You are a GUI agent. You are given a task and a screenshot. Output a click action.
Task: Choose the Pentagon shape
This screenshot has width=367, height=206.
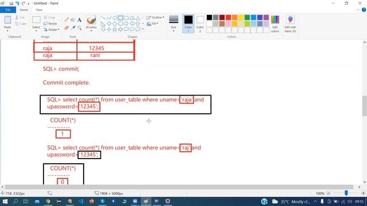tap(115, 23)
